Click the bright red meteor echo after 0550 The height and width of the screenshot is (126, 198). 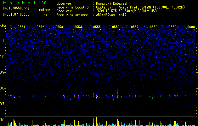point(15,97)
